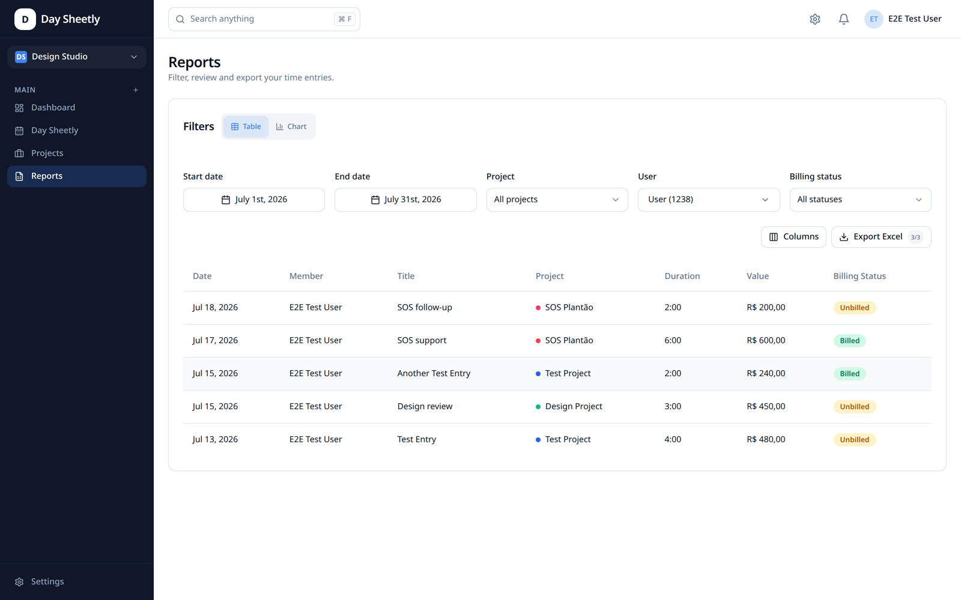Open Projects in the sidebar

click(x=77, y=154)
